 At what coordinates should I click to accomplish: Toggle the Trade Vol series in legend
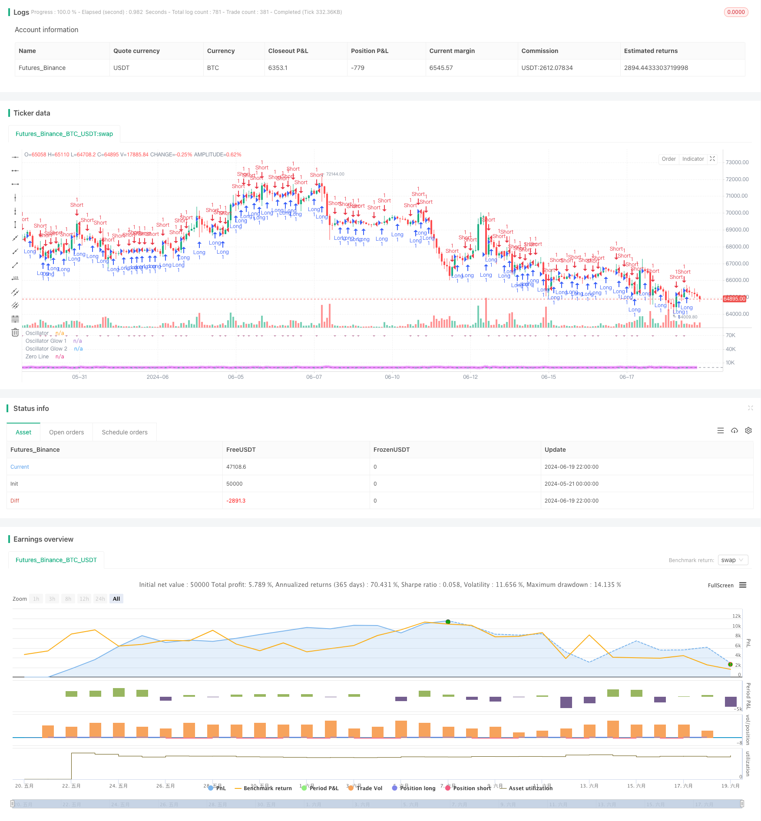[365, 788]
